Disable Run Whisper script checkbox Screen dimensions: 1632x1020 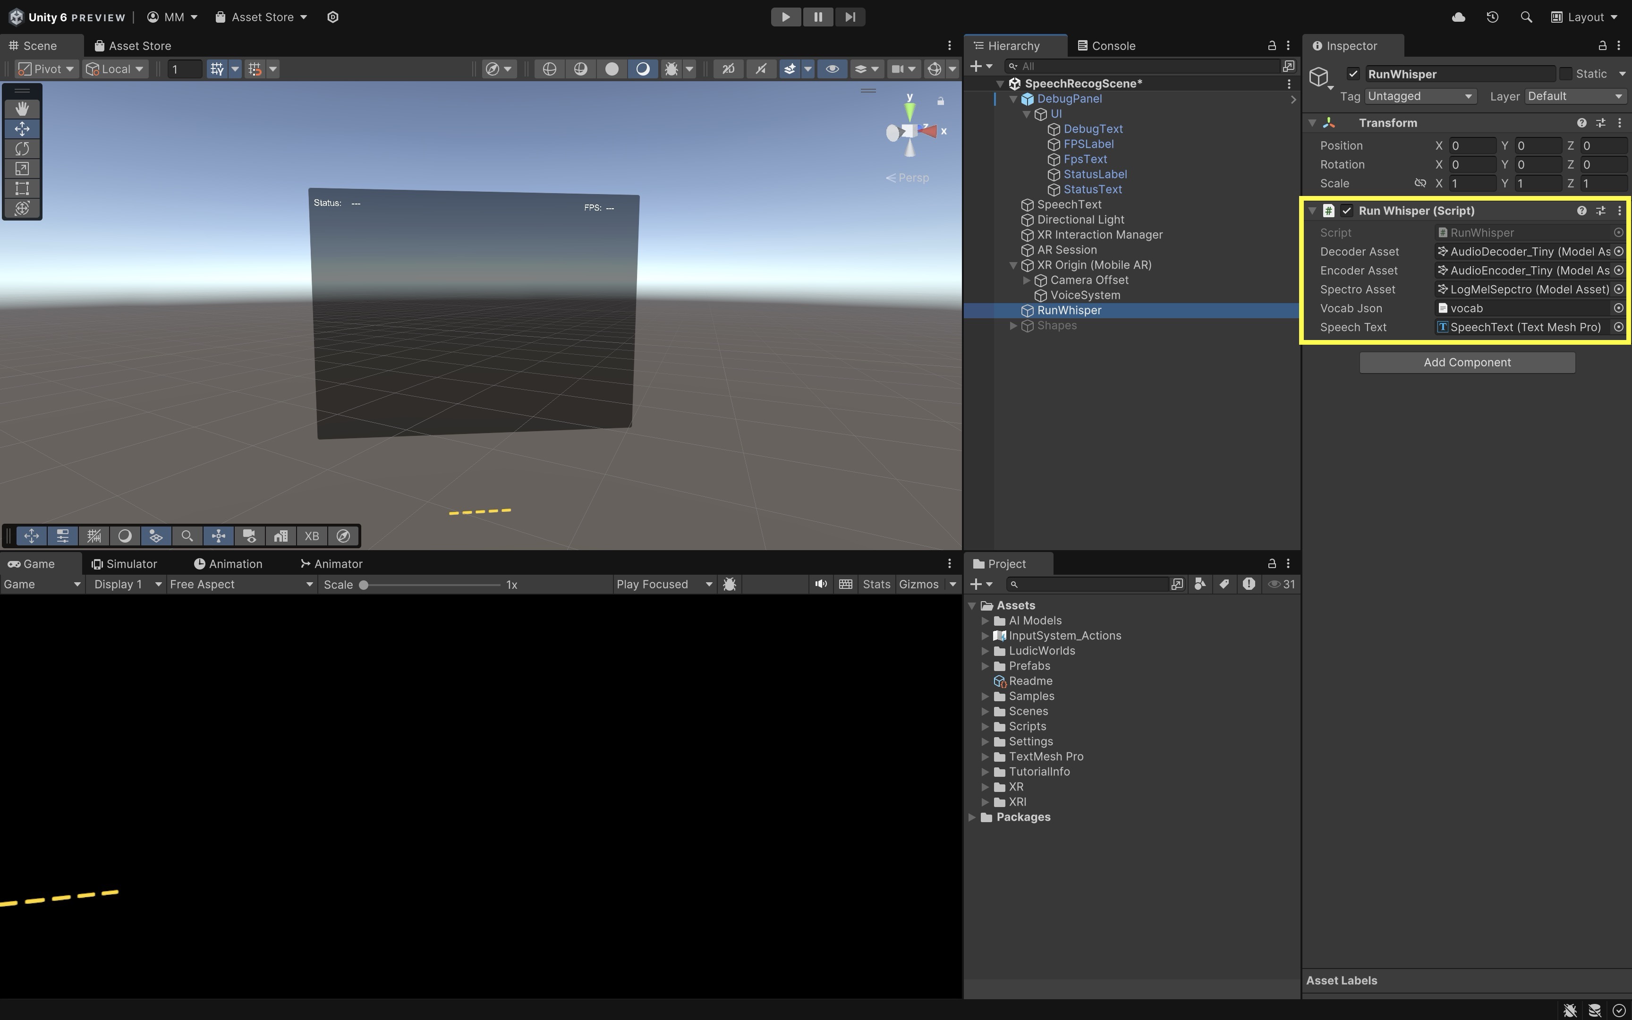click(x=1347, y=211)
